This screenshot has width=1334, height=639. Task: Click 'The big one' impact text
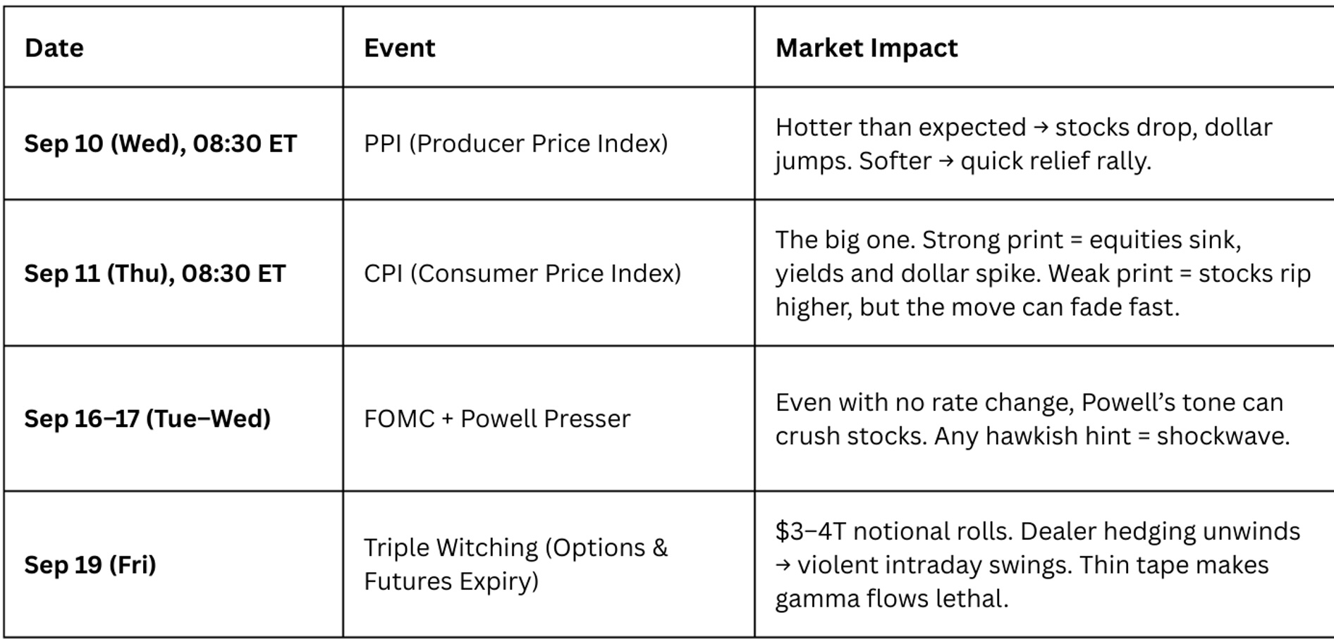tap(846, 240)
